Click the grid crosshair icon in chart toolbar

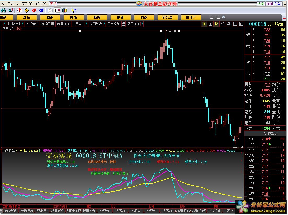[x=210, y=24]
